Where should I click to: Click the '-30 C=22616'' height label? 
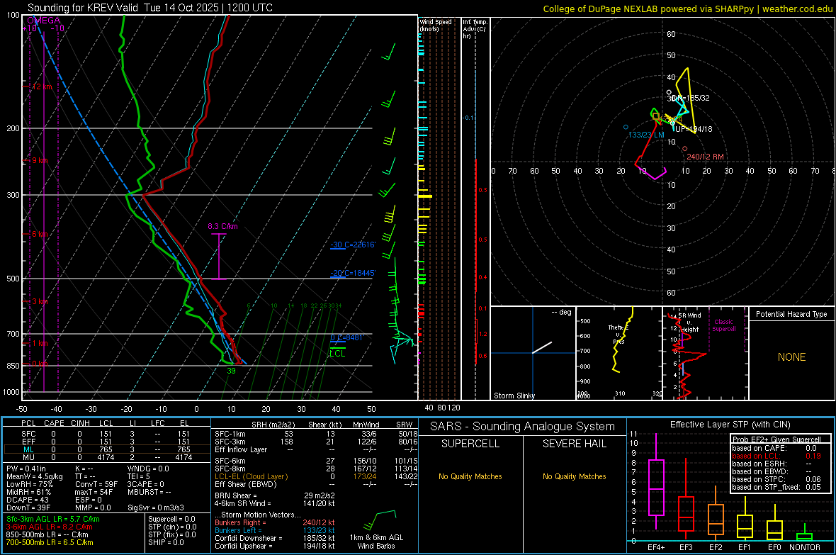(x=352, y=245)
